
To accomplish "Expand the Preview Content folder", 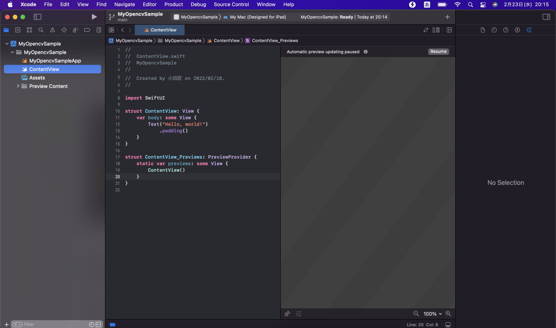I will [18, 86].
